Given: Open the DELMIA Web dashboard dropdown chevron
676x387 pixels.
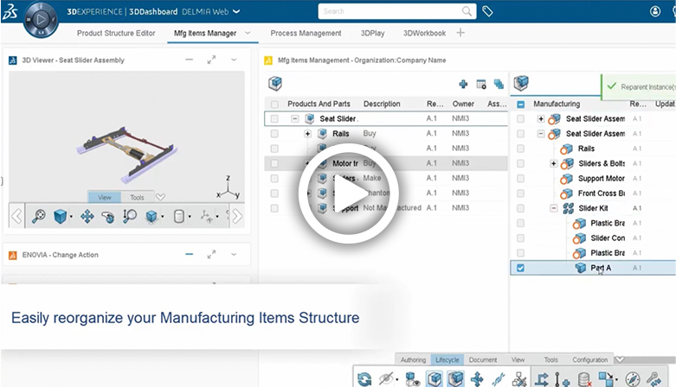Looking at the screenshot, I should tap(236, 11).
